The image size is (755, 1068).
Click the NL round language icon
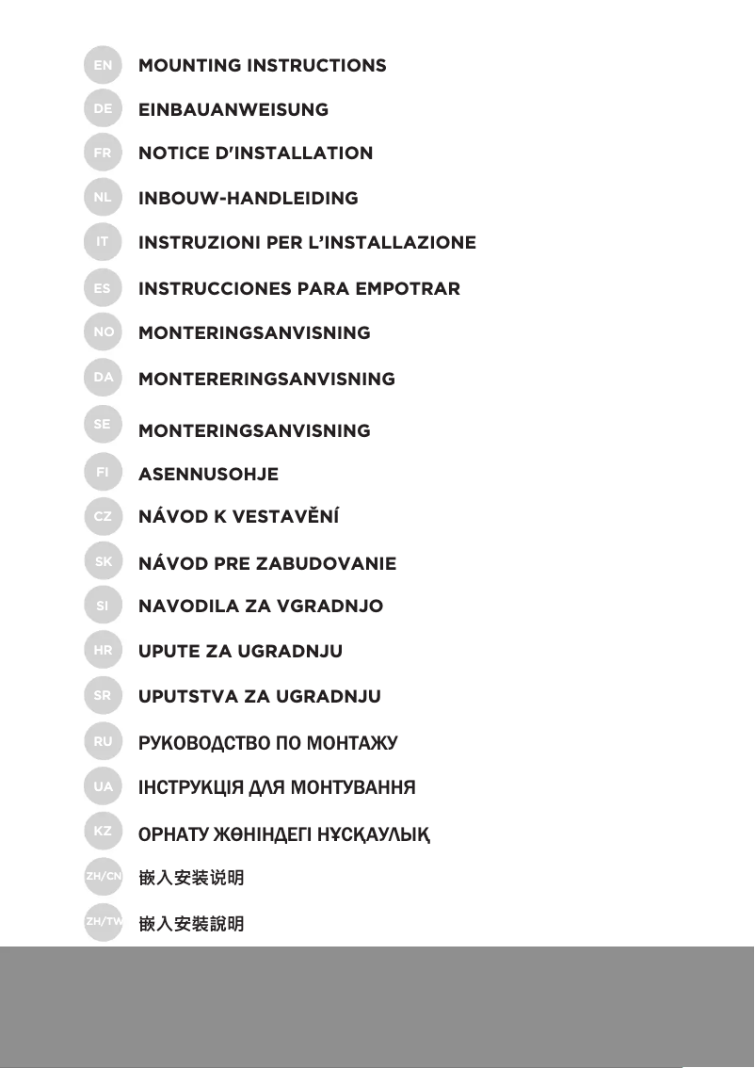[103, 198]
